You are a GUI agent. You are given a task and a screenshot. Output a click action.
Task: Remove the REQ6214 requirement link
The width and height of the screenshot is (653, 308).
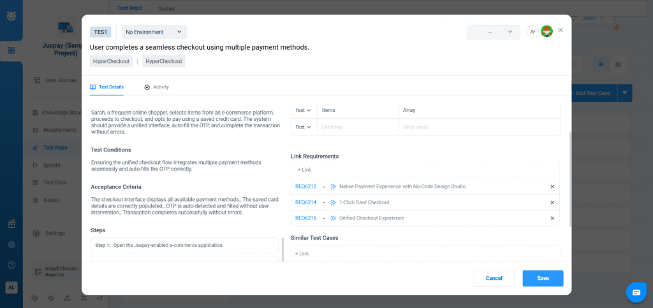(x=552, y=202)
